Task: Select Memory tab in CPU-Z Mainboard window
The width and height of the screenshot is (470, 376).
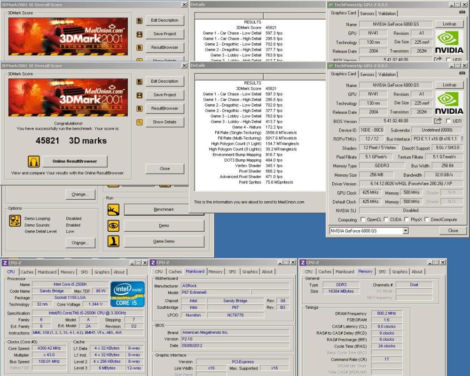Action: (216, 272)
